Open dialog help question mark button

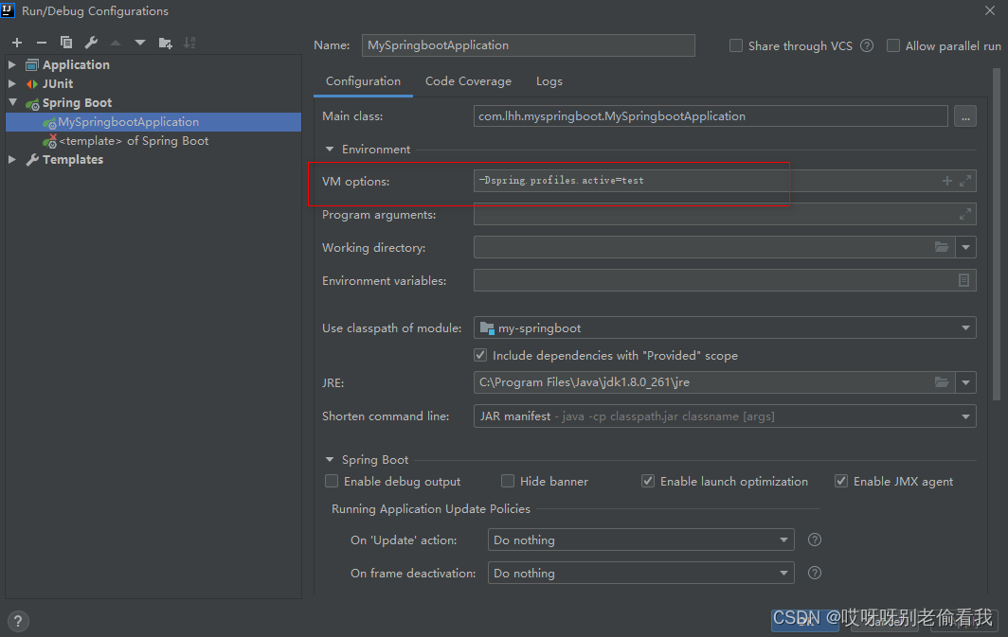[x=18, y=621]
